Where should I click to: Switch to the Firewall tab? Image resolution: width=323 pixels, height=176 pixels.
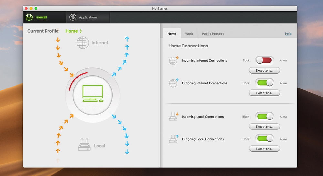[x=45, y=17]
